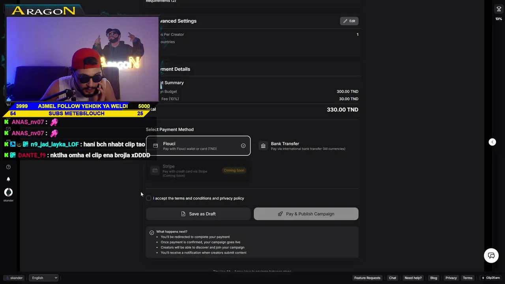
Task: Open the help question mark icon
Action: pyautogui.click(x=8, y=167)
